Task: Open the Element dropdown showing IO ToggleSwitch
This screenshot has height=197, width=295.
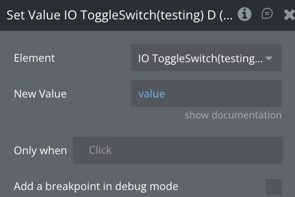Action: click(x=206, y=58)
